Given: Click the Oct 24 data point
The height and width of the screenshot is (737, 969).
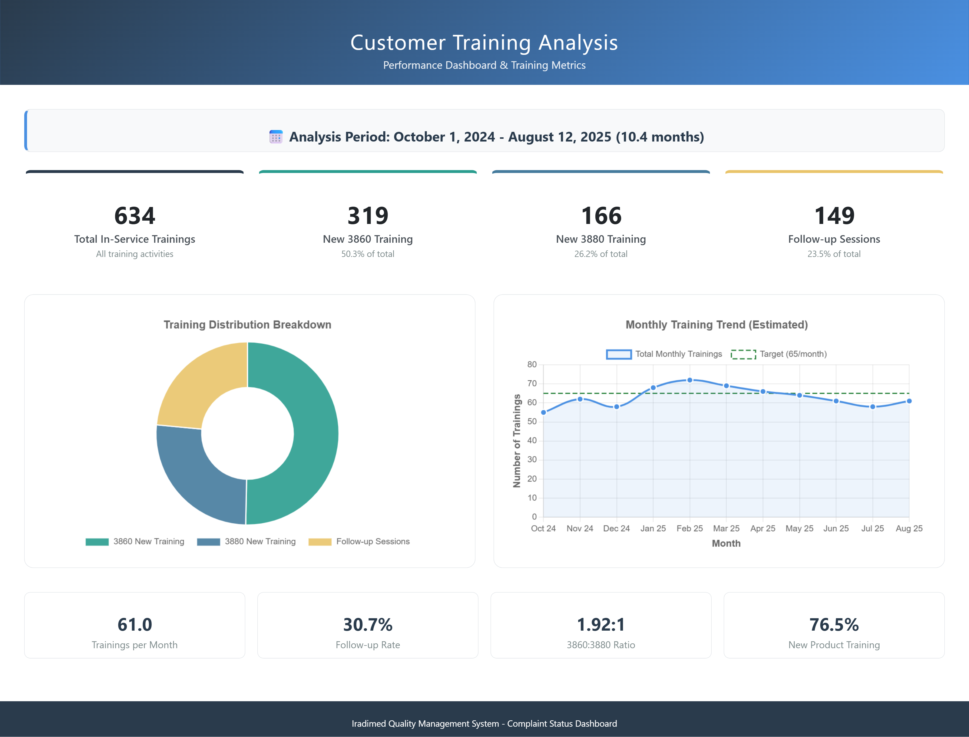Looking at the screenshot, I should (x=544, y=412).
